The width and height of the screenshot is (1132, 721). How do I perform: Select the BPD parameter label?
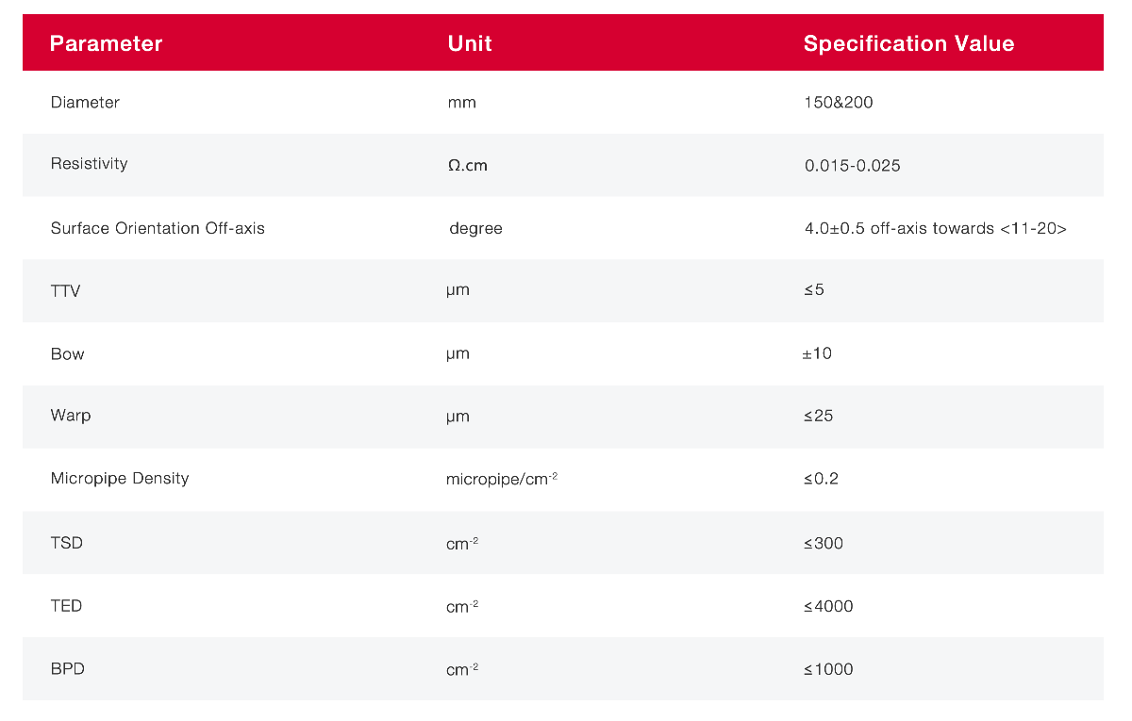coord(66,669)
